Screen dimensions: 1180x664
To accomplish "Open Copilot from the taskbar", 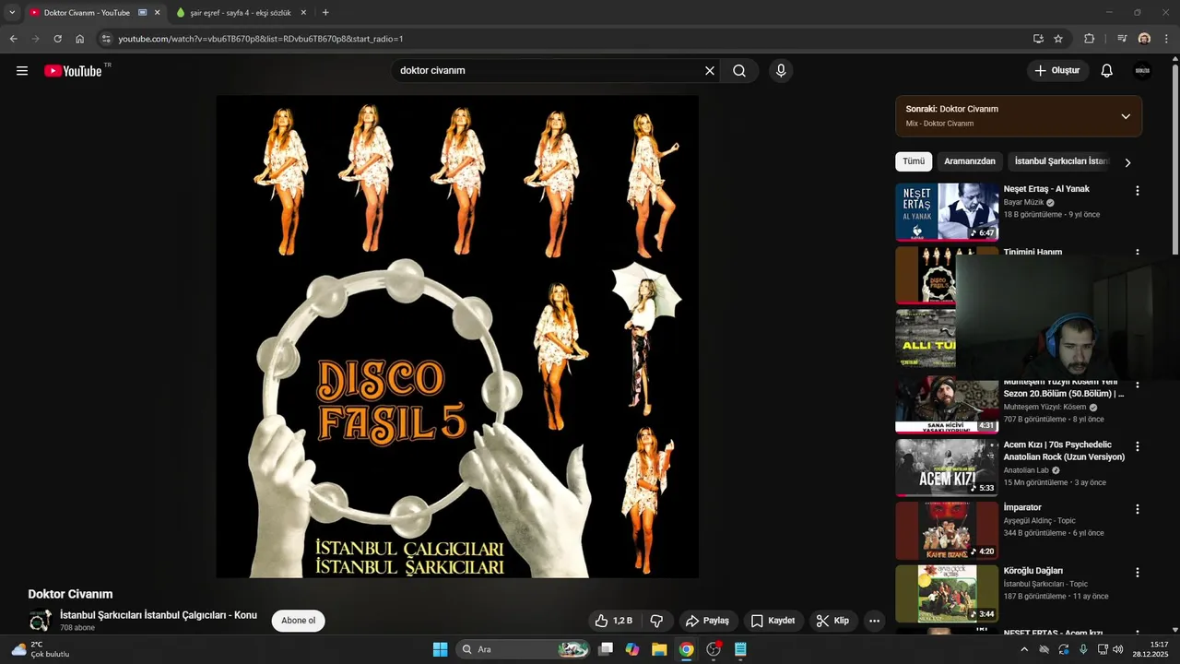I will coord(632,649).
